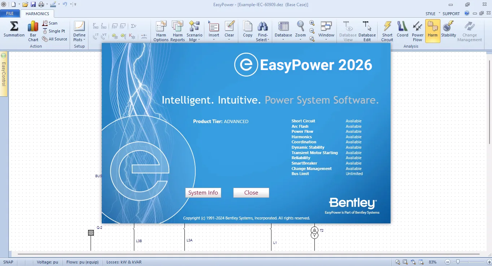Click the Undo arrow icon
This screenshot has height=266, width=492.
click(x=65, y=4)
